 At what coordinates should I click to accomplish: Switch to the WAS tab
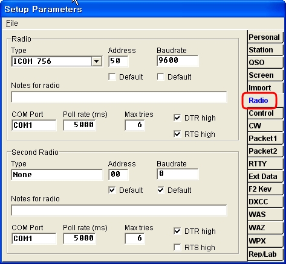(x=265, y=215)
